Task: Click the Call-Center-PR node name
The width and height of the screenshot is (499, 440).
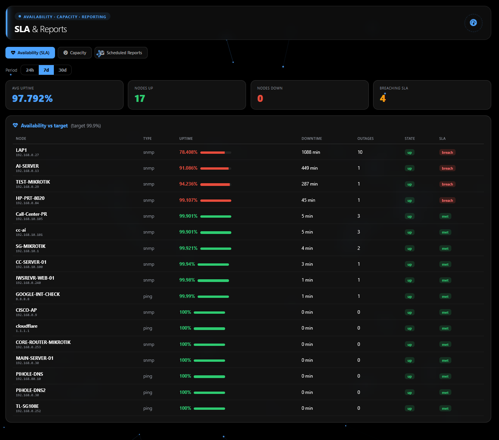Action: click(31, 214)
